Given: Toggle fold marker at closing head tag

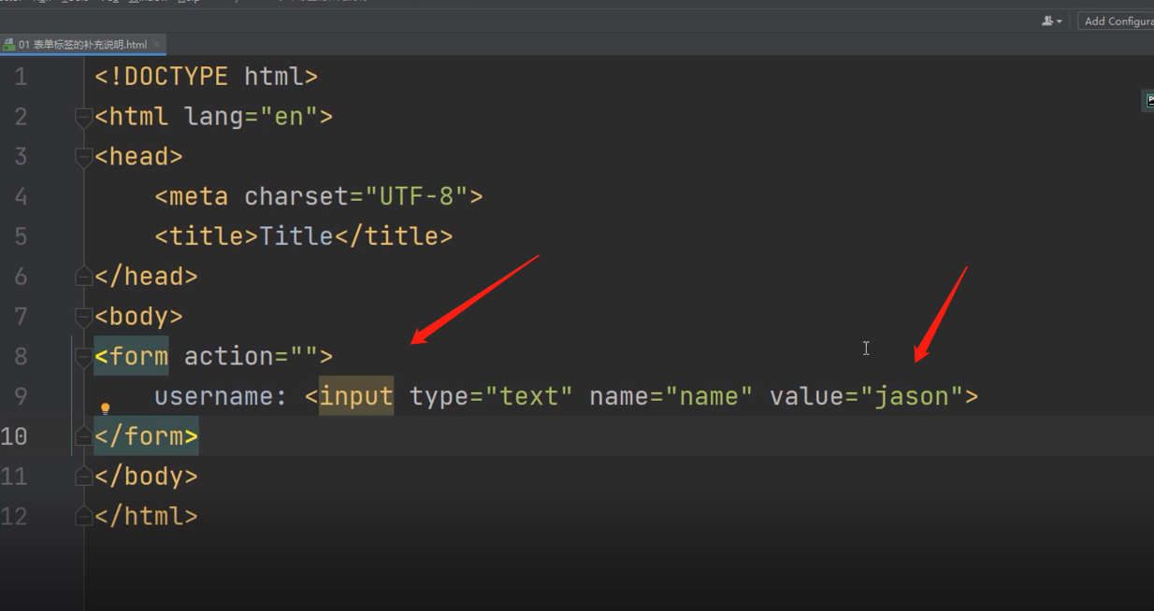Looking at the screenshot, I should 83,277.
